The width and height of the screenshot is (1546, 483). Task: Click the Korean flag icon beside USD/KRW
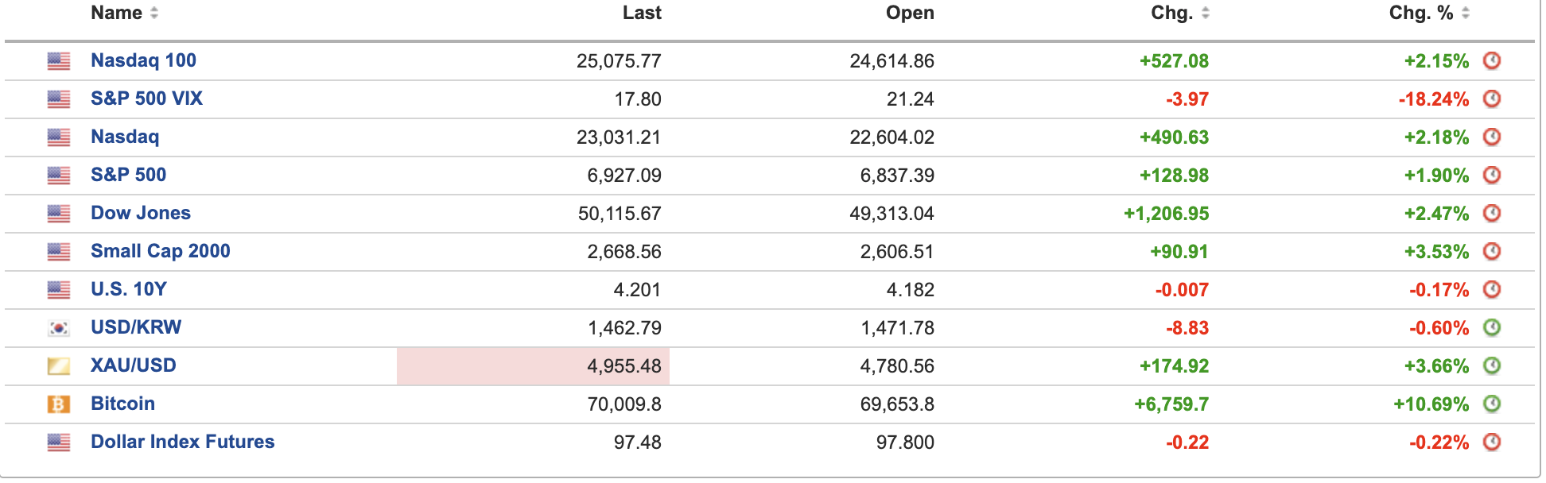(x=59, y=328)
